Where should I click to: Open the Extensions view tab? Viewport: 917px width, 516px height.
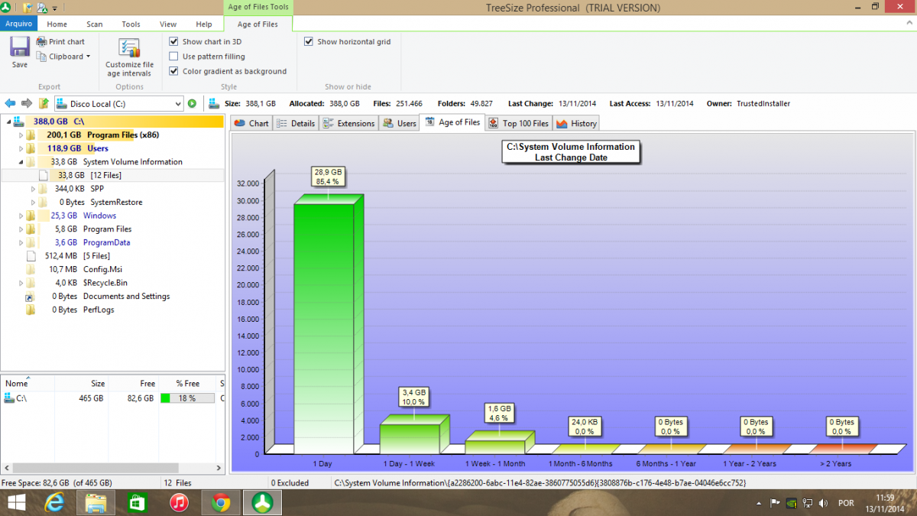[x=349, y=123]
